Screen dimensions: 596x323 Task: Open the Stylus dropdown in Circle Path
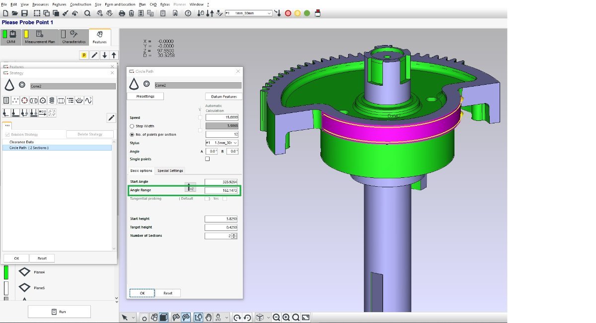point(222,143)
